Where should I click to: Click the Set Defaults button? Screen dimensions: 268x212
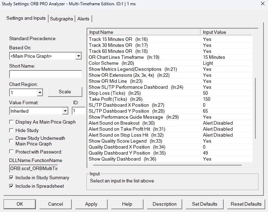pyautogui.click(x=205, y=204)
